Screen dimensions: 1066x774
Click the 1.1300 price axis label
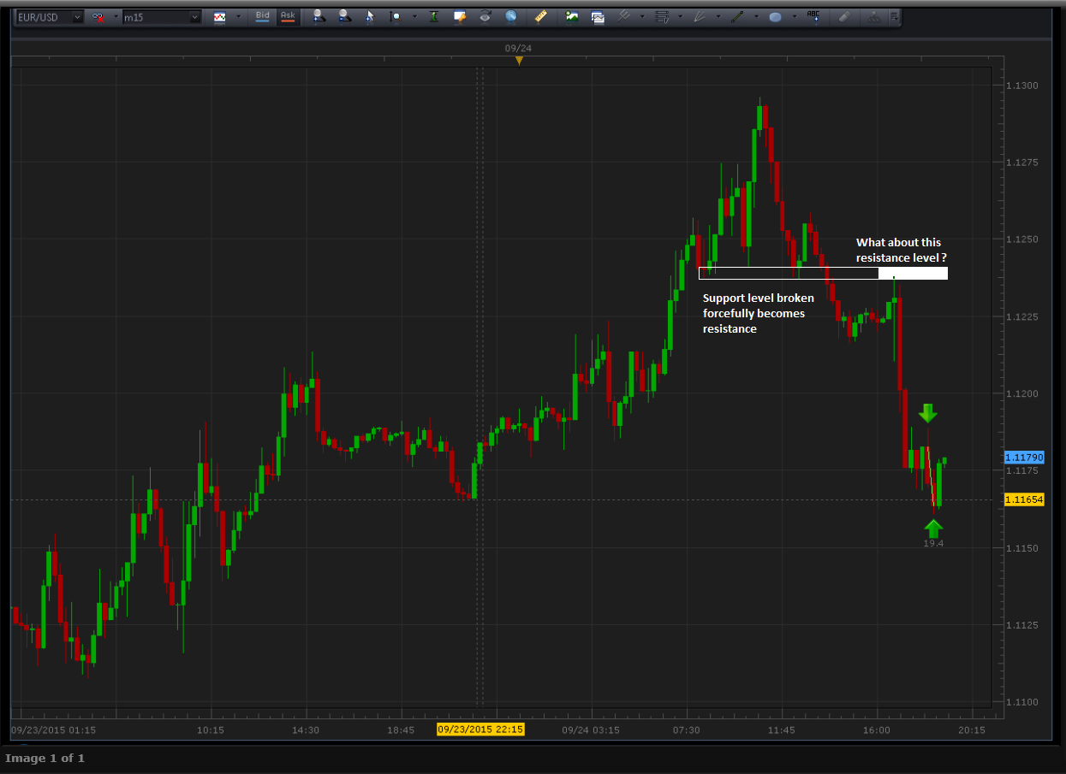[x=1021, y=86]
